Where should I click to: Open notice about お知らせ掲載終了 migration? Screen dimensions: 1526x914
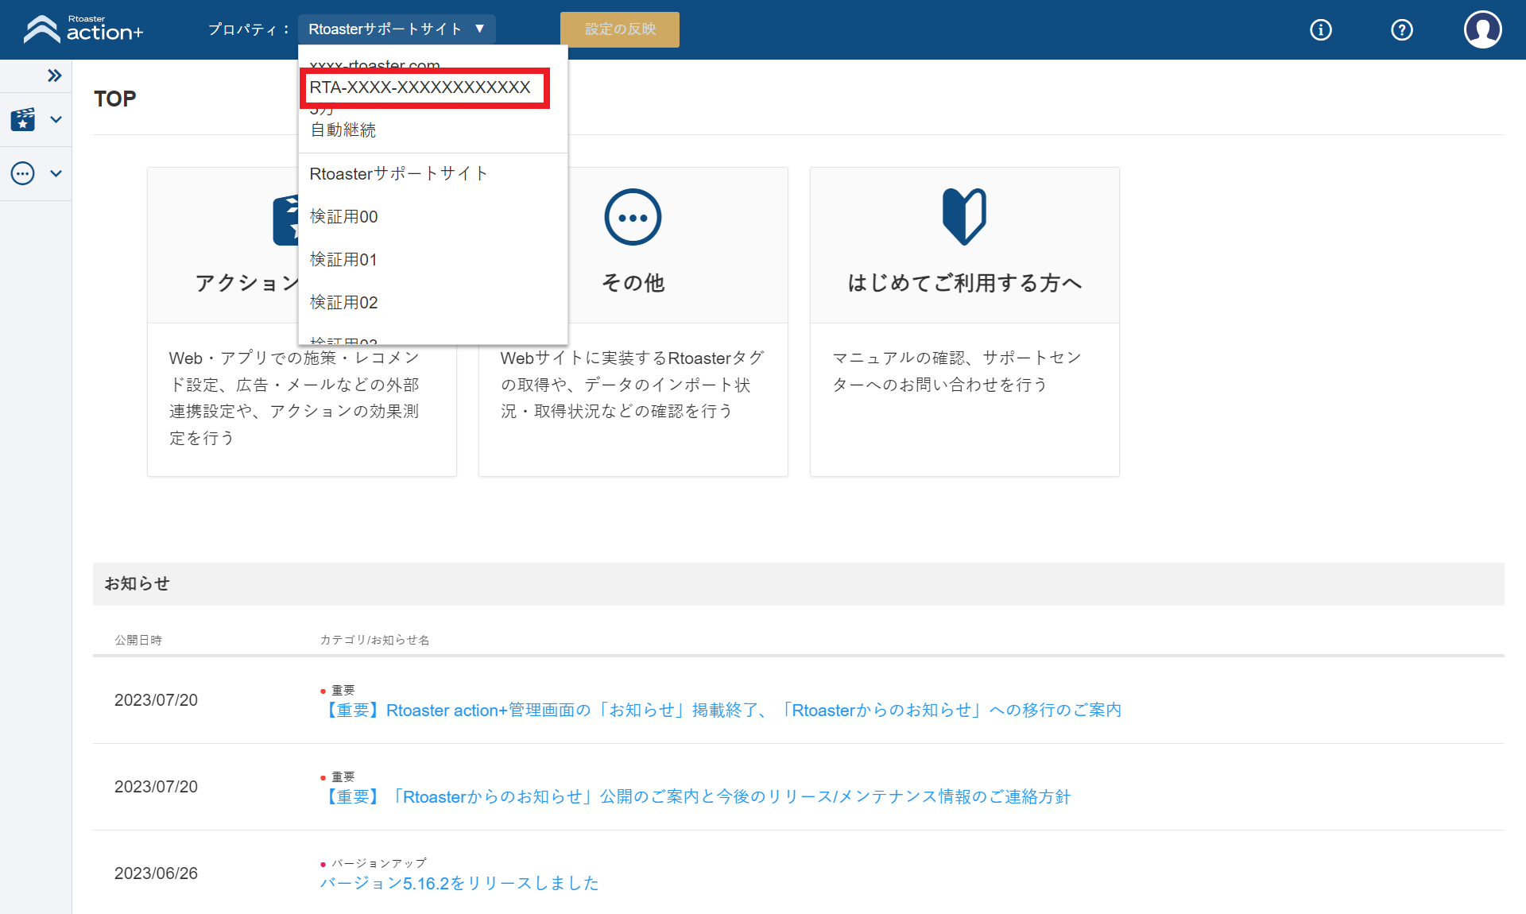(x=721, y=710)
